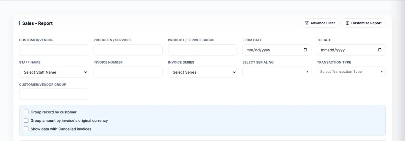The width and height of the screenshot is (405, 141).
Task: Click the SELECT SERIAL NO label
Action: pyautogui.click(x=258, y=62)
